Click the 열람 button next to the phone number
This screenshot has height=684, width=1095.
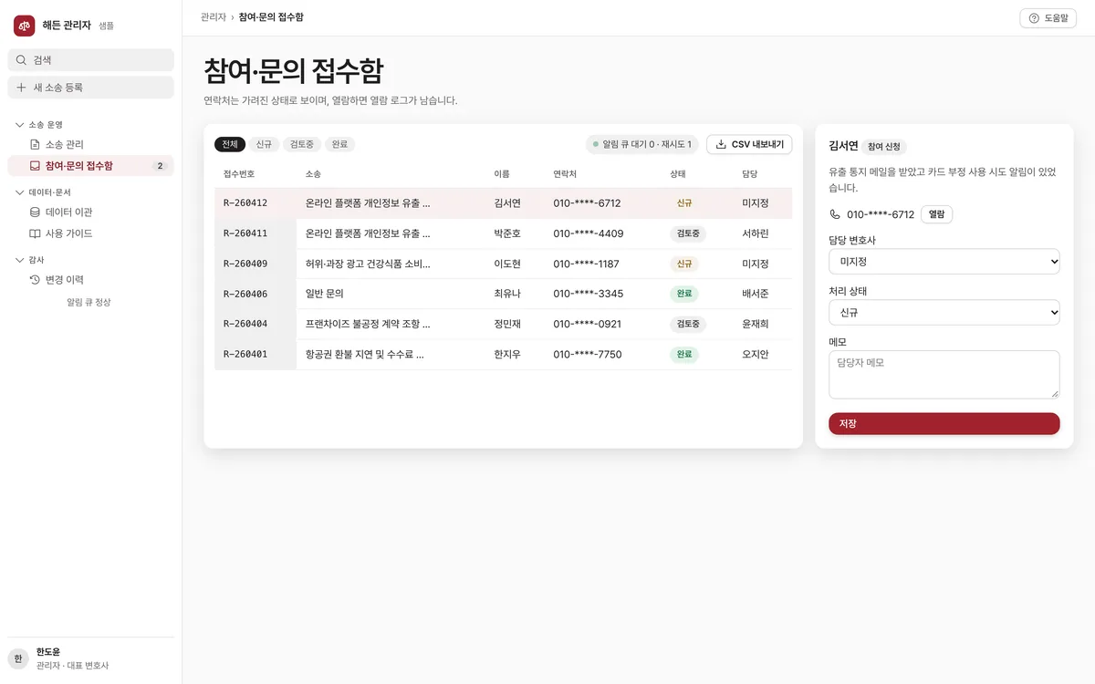point(936,214)
